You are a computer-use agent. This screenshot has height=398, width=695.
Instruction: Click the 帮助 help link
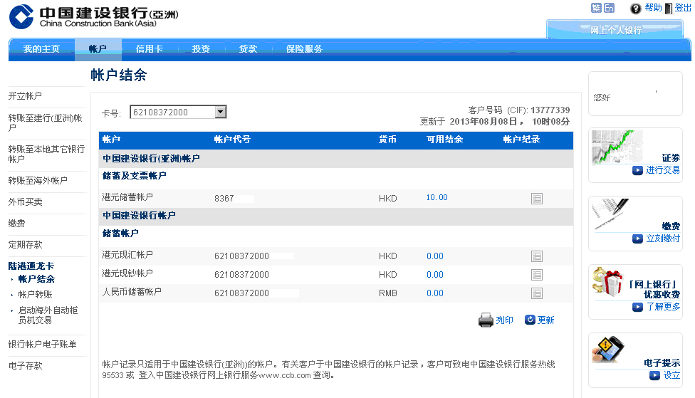point(653,8)
